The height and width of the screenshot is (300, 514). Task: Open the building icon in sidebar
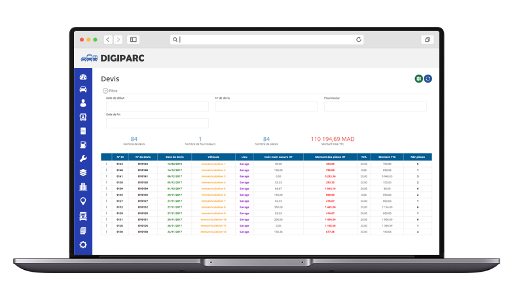[x=83, y=187]
